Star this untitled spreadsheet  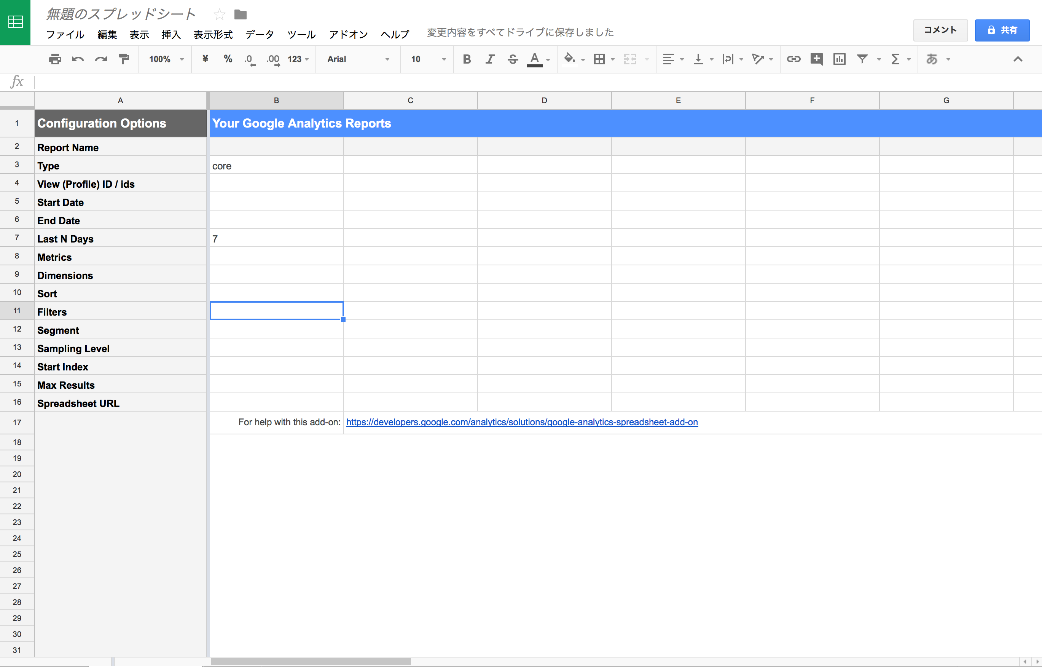pos(220,15)
